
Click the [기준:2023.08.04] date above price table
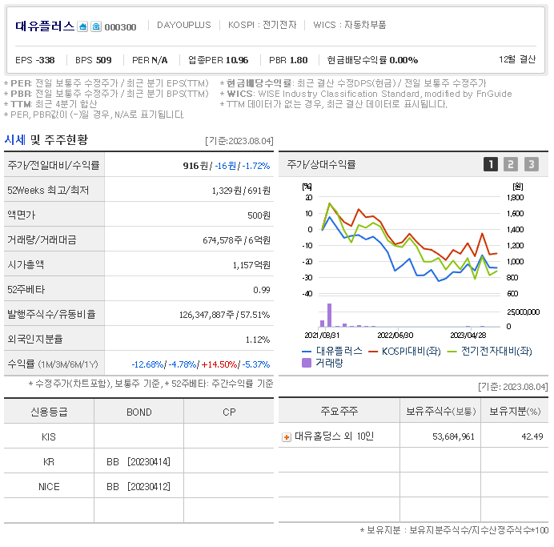click(x=239, y=141)
